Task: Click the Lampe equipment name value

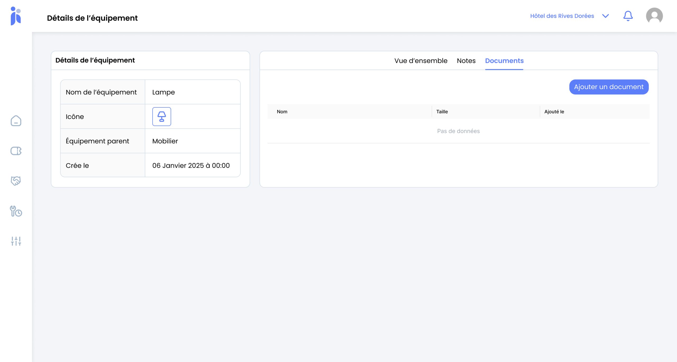Action: click(163, 92)
